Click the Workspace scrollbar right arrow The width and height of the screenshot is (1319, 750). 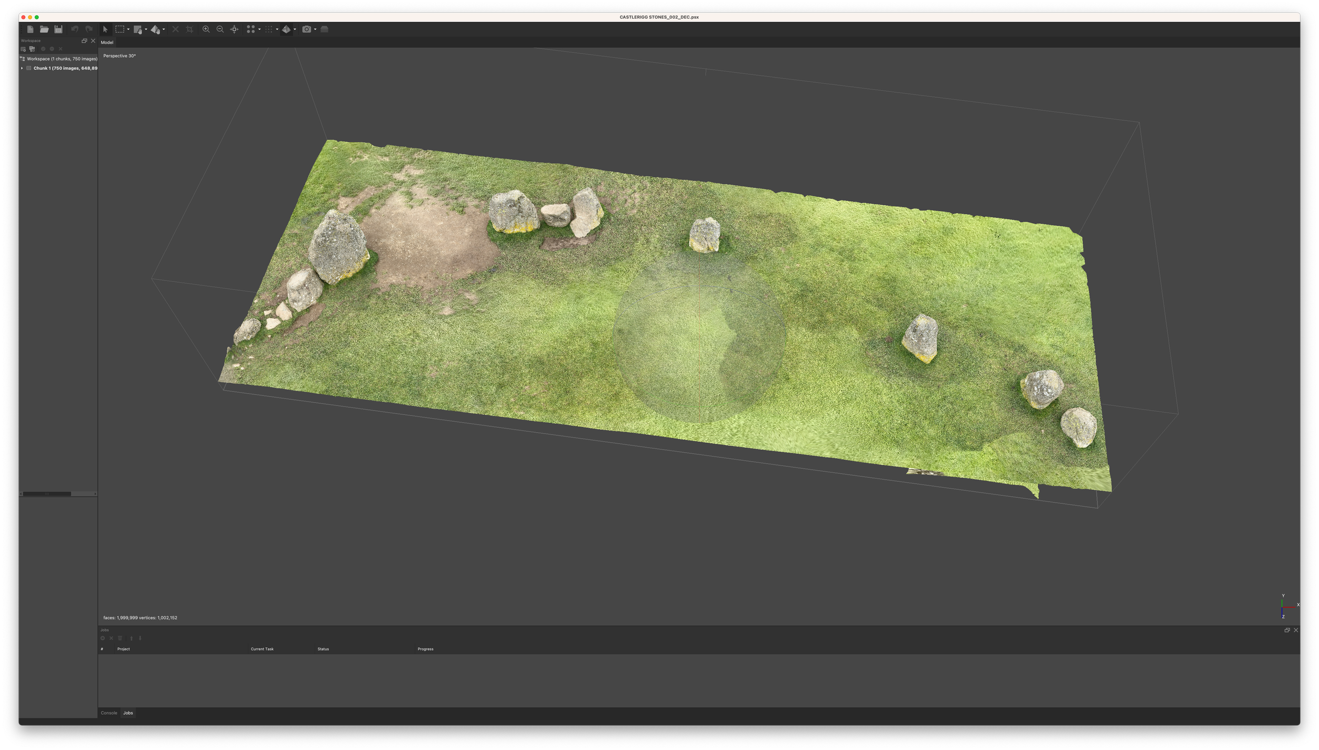point(95,494)
